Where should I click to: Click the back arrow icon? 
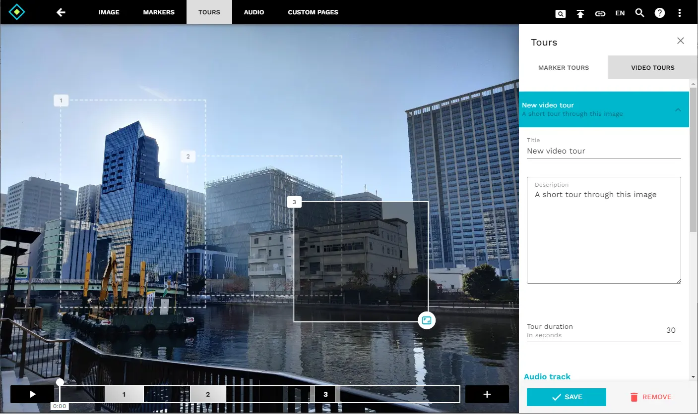point(61,12)
